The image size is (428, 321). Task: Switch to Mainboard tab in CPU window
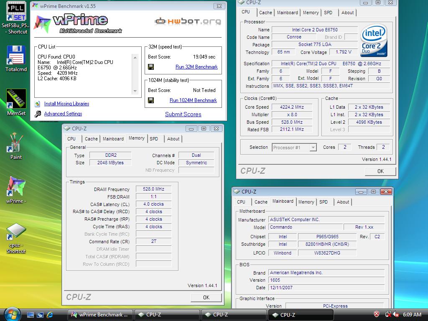coord(288,13)
